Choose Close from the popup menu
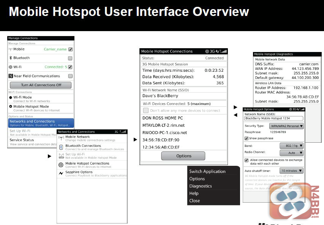 (194, 201)
